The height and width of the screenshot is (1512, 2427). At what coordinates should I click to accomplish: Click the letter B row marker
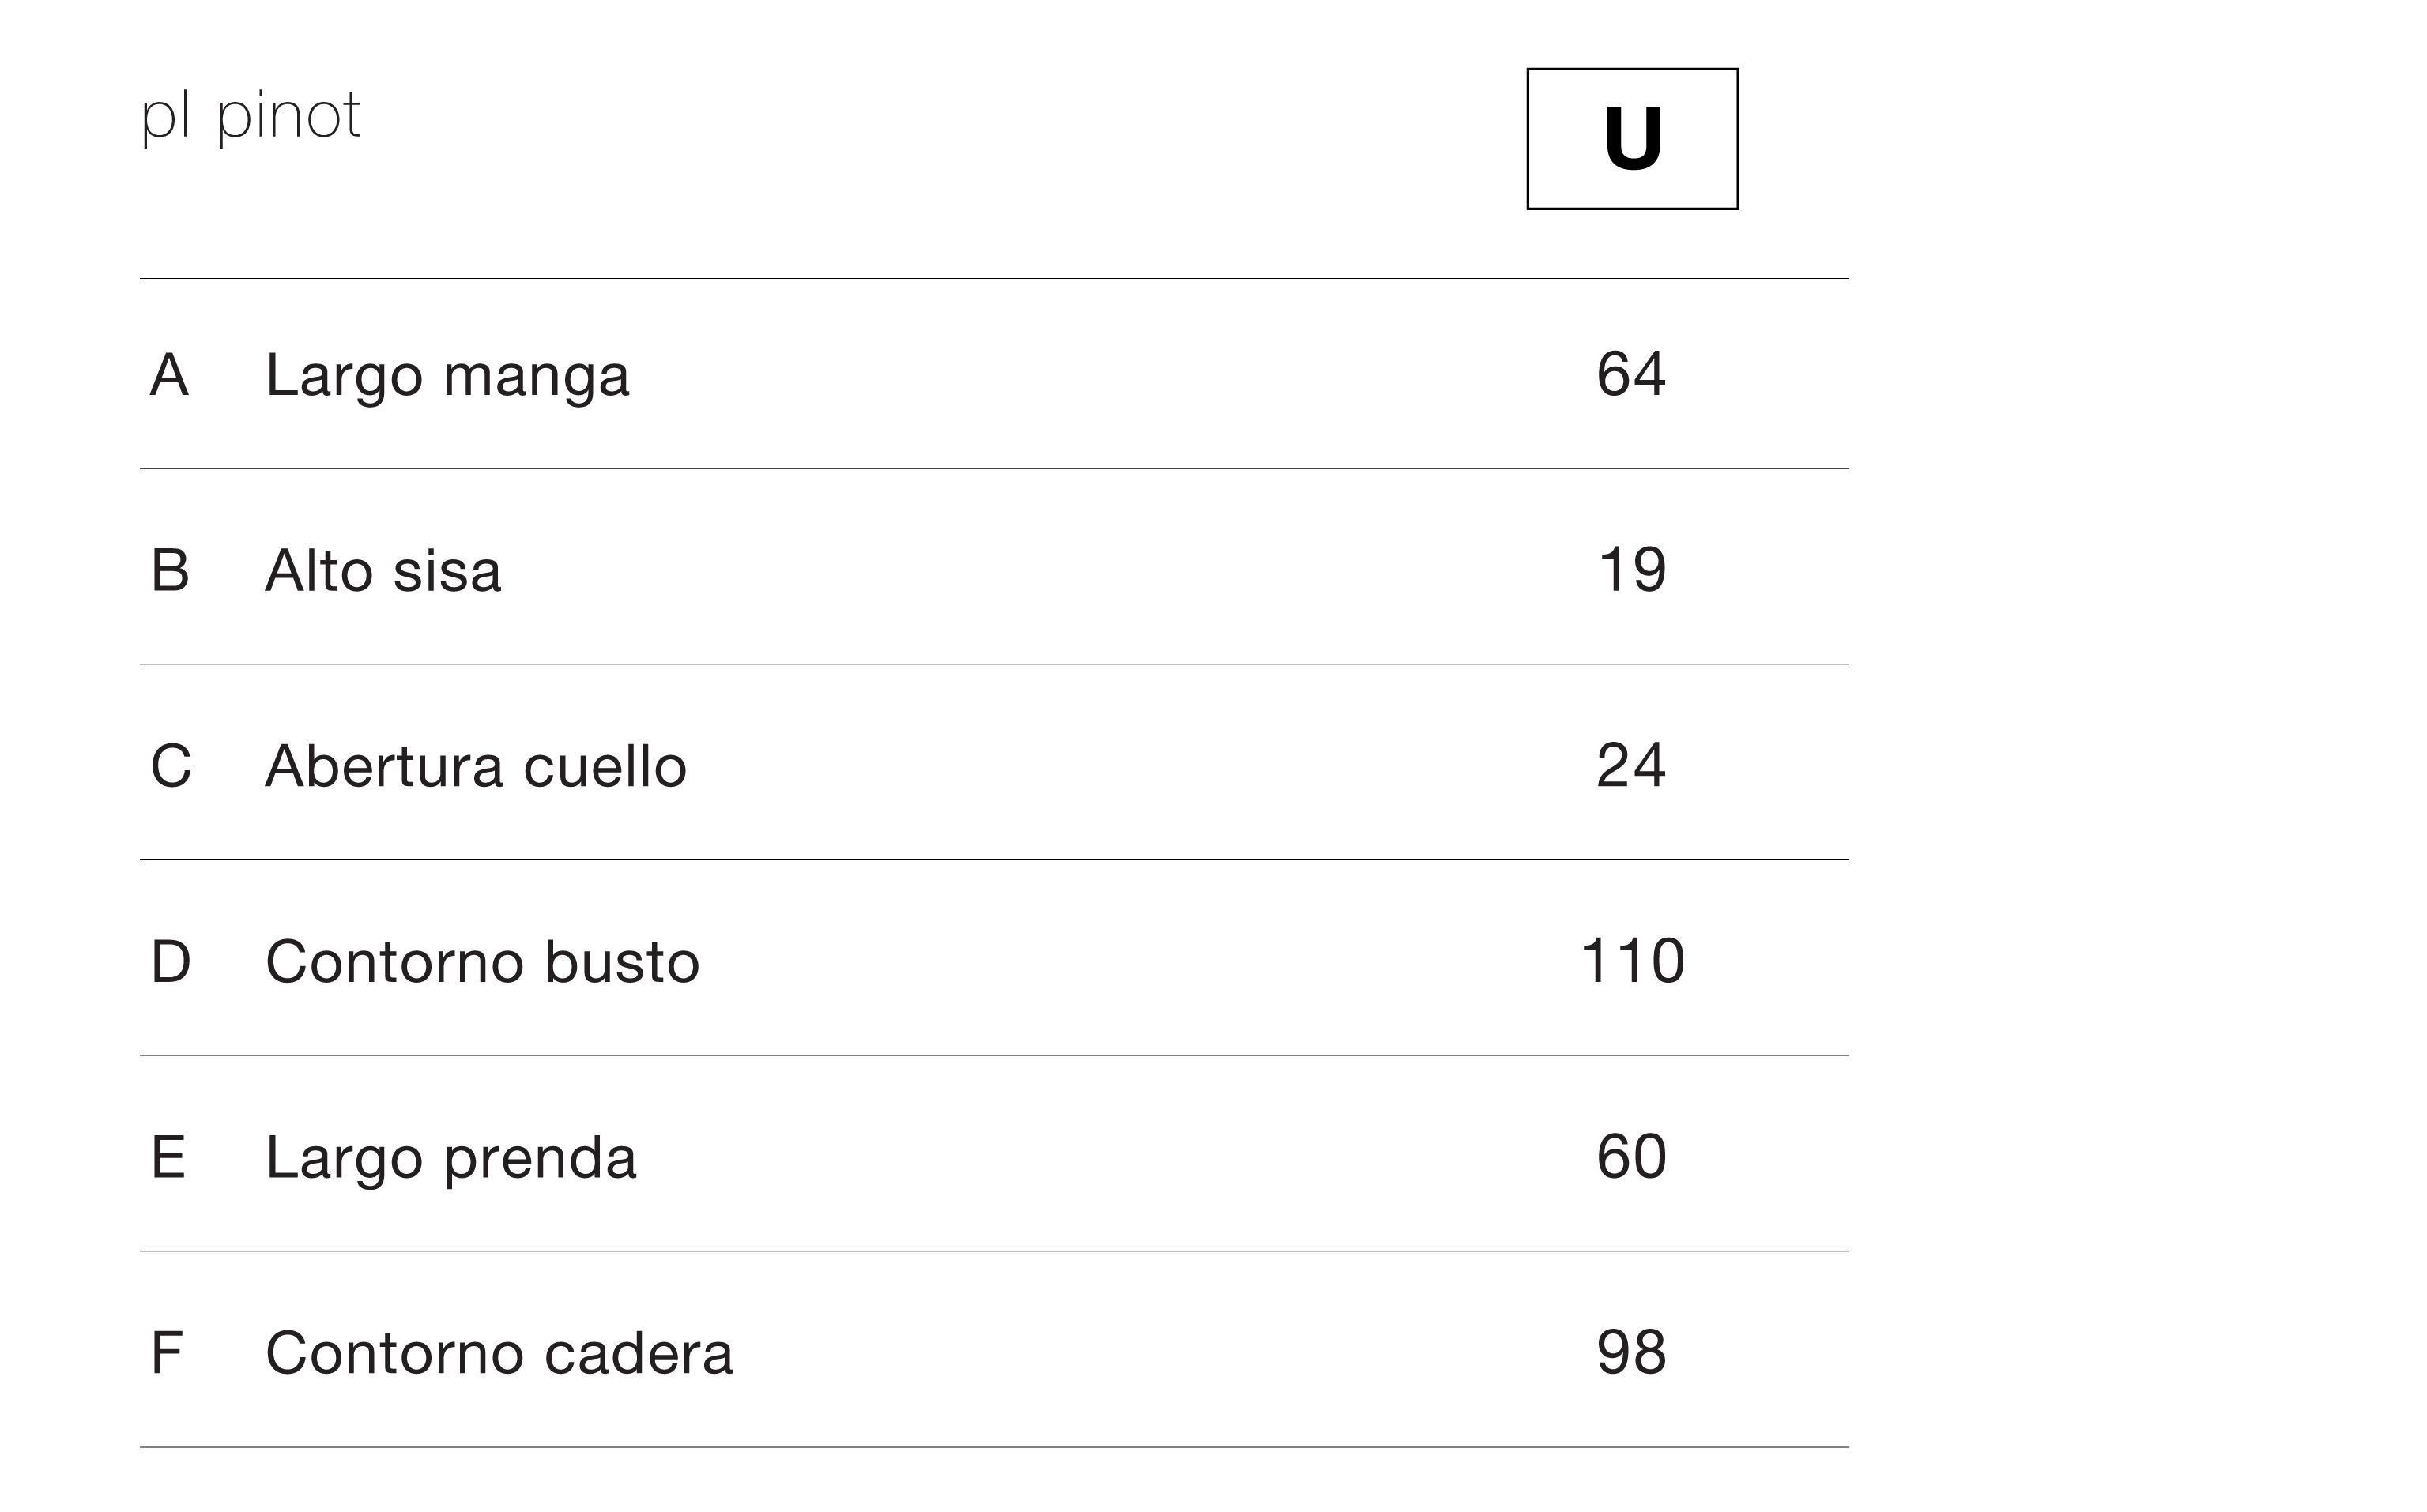click(170, 571)
